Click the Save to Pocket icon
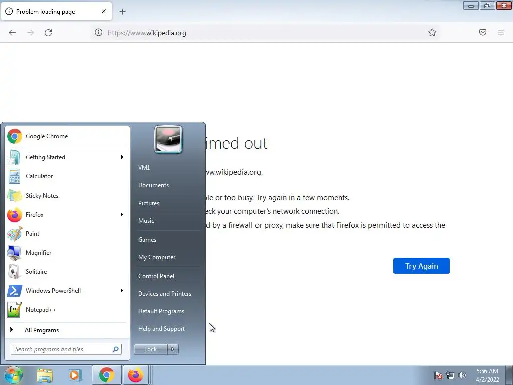This screenshot has width=513, height=385. (x=483, y=32)
